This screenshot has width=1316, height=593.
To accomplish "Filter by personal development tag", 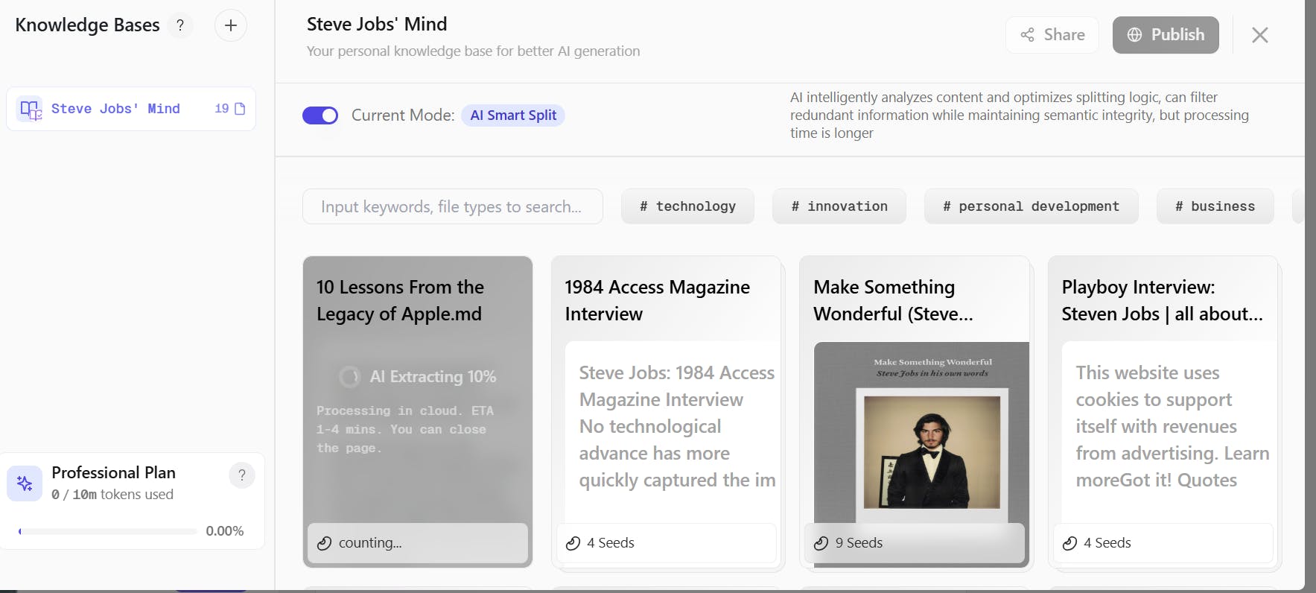I will pos(1031,206).
